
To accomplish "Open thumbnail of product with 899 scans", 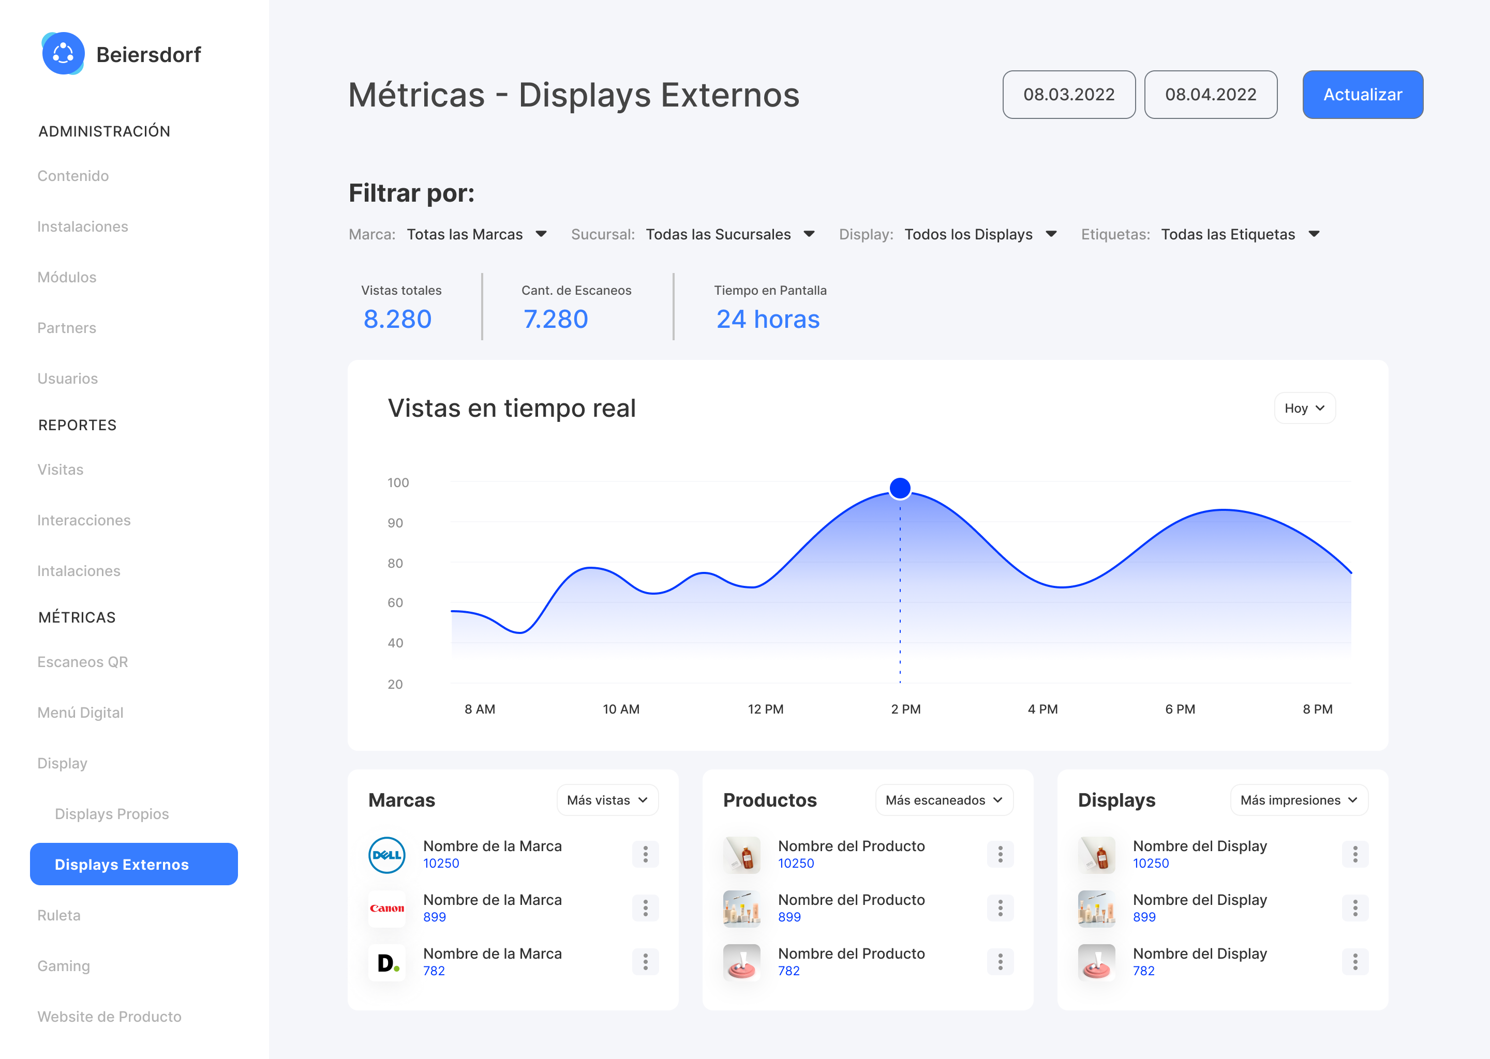I will [x=742, y=909].
